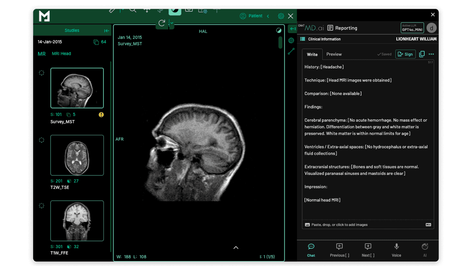Click the MRI Head study name

62,53
